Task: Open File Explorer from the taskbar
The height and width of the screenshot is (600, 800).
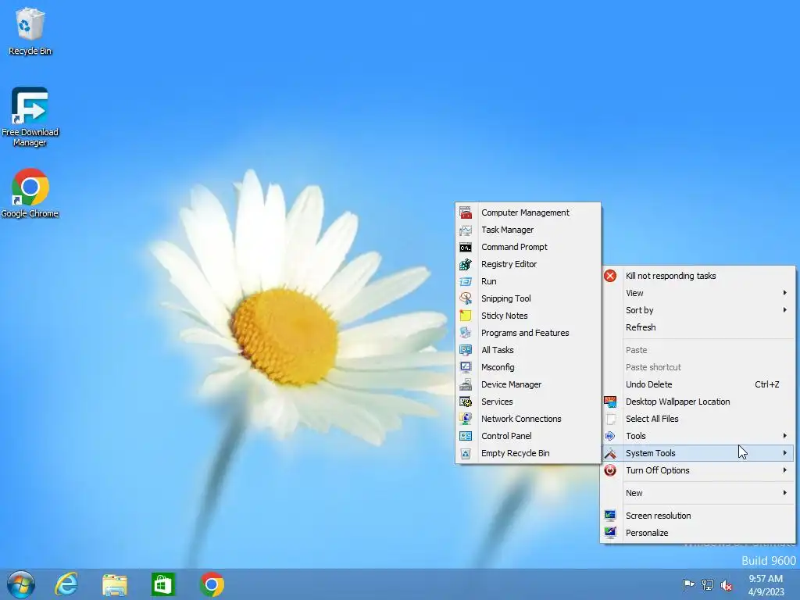Action: coord(114,584)
